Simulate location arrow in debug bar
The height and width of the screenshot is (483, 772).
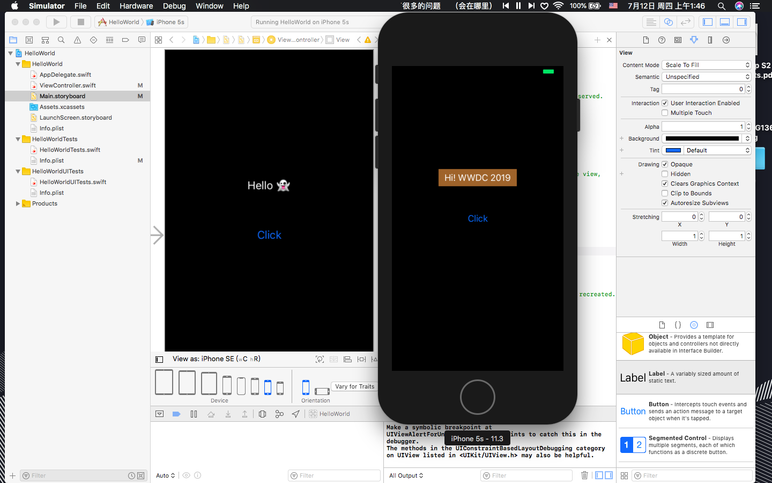click(x=296, y=414)
